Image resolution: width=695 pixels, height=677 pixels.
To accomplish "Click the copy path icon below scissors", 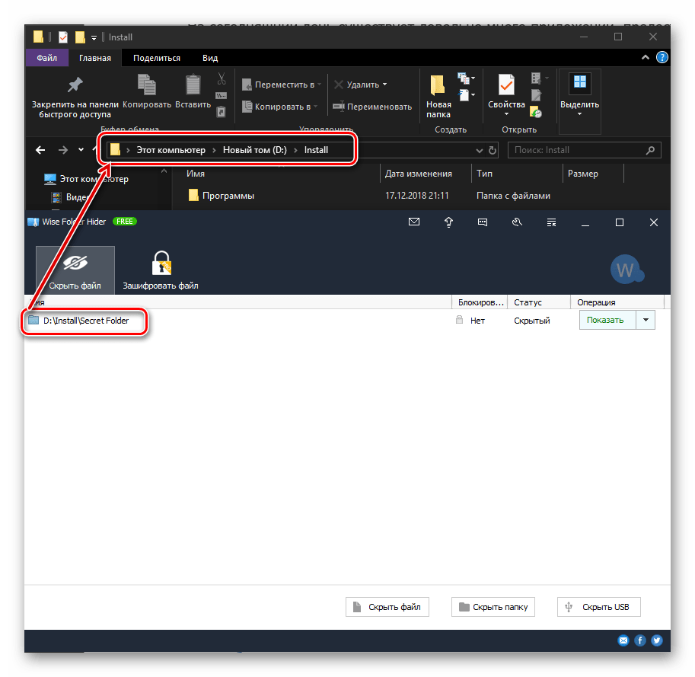I will tap(222, 96).
